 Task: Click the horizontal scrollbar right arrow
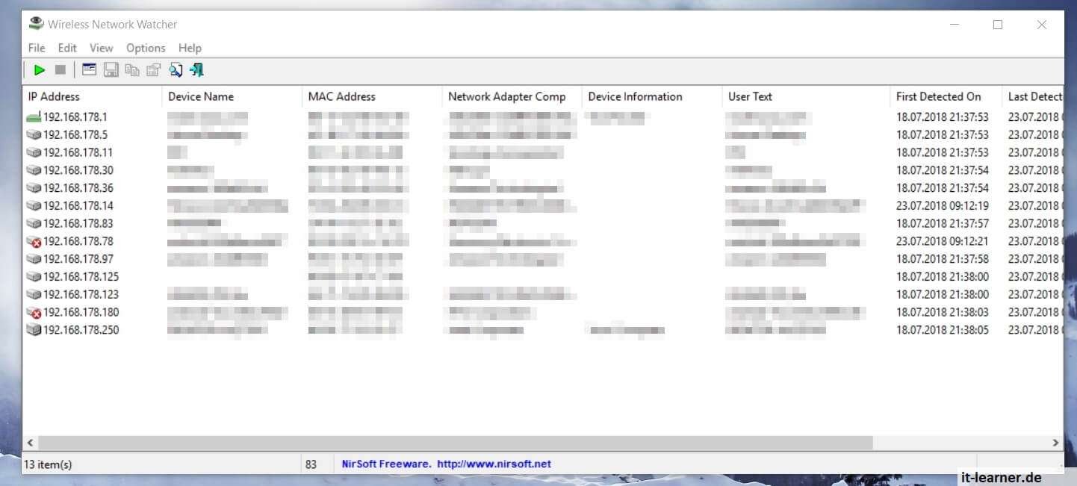[x=1055, y=443]
